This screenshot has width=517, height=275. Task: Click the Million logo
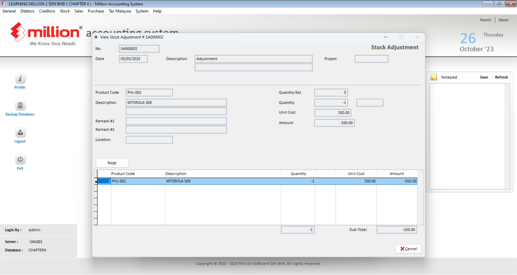coord(46,34)
